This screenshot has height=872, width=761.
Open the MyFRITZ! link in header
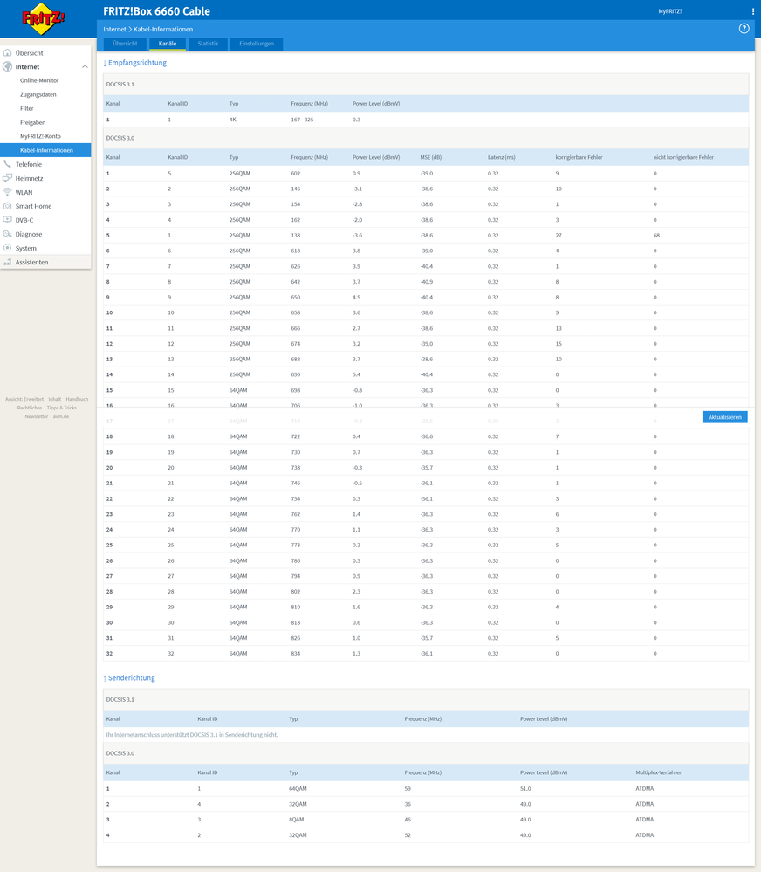pyautogui.click(x=669, y=11)
